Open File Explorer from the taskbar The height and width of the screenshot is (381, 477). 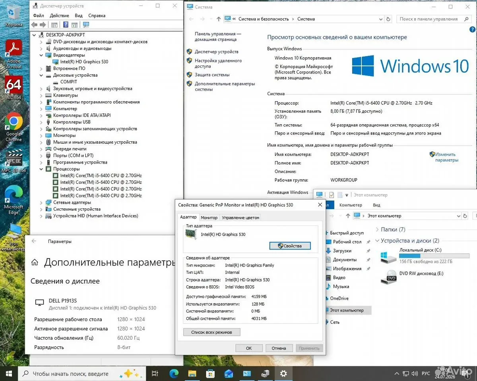[192, 373]
